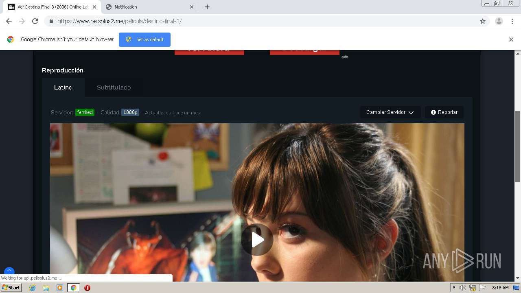521x293 pixels.
Task: Click scrollbar up arrow
Action: pos(518,53)
